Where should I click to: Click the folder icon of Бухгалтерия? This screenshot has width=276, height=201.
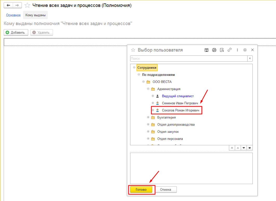(x=153, y=118)
